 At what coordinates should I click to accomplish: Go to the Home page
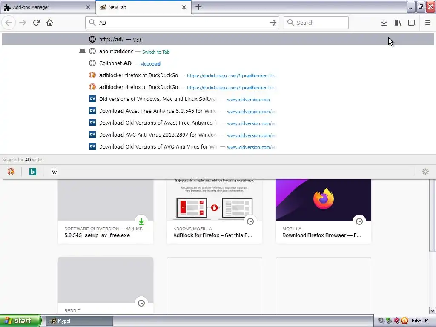50,23
